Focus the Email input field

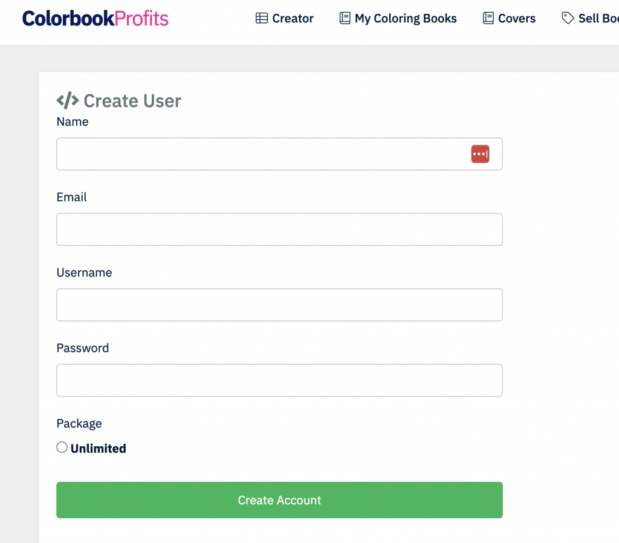279,229
